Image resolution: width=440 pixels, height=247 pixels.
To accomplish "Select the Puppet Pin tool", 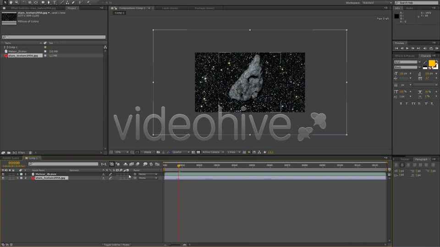I will pyautogui.click(x=88, y=3).
